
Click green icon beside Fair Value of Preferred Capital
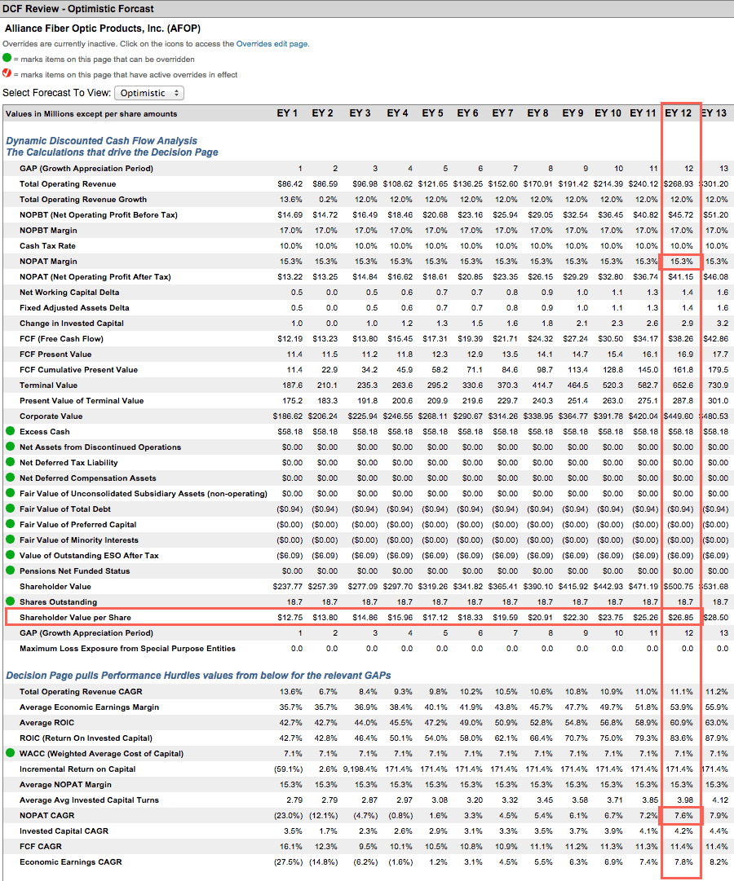click(10, 524)
